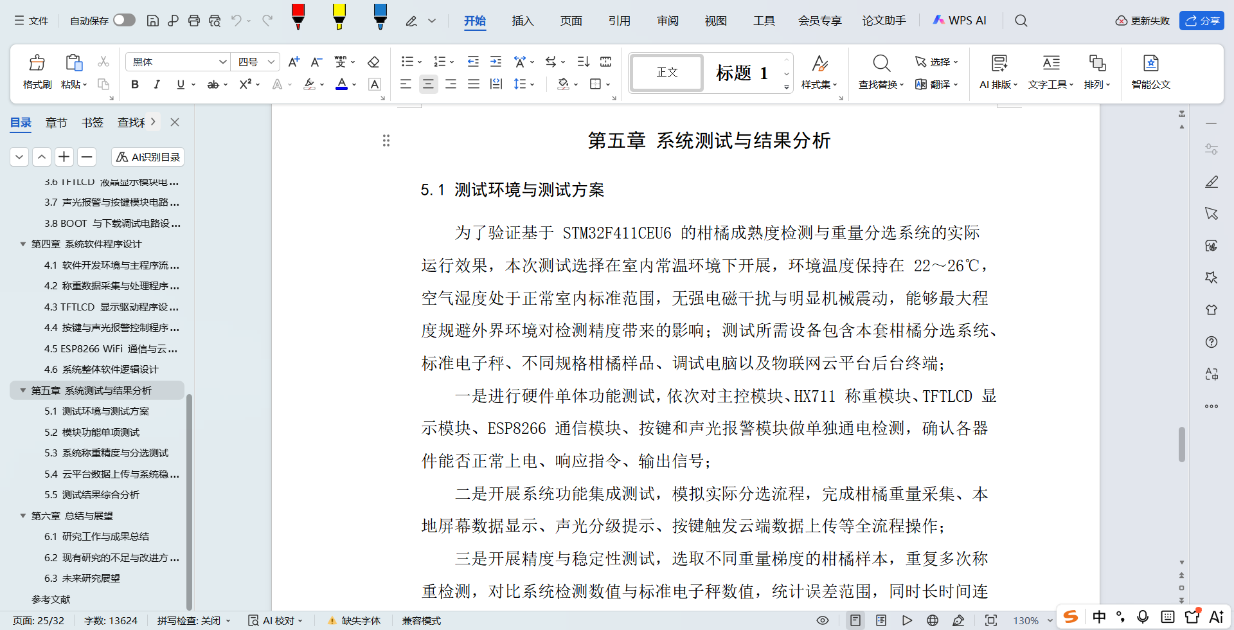
Task: Increase the font size with A+ icon
Action: [294, 62]
